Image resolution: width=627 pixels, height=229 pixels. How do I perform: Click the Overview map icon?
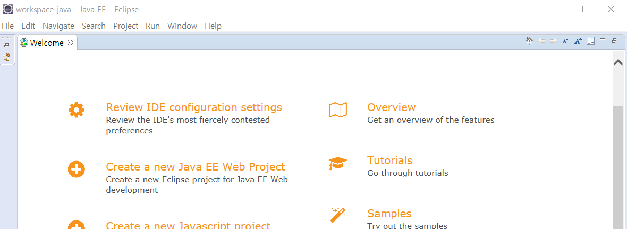pos(338,110)
